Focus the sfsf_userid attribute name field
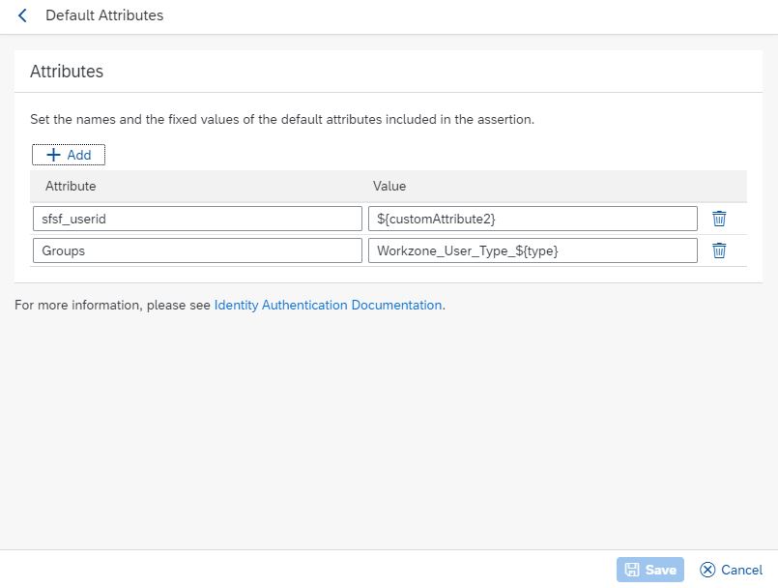Image resolution: width=778 pixels, height=588 pixels. pos(197,219)
